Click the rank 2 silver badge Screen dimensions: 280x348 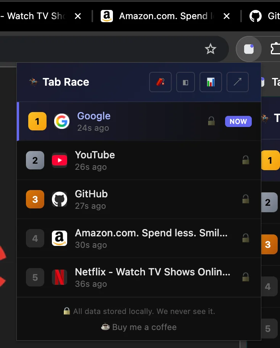tap(35, 160)
